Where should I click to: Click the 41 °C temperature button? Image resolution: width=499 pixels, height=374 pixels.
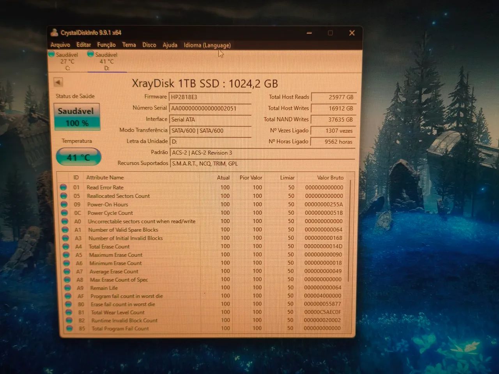(x=78, y=157)
